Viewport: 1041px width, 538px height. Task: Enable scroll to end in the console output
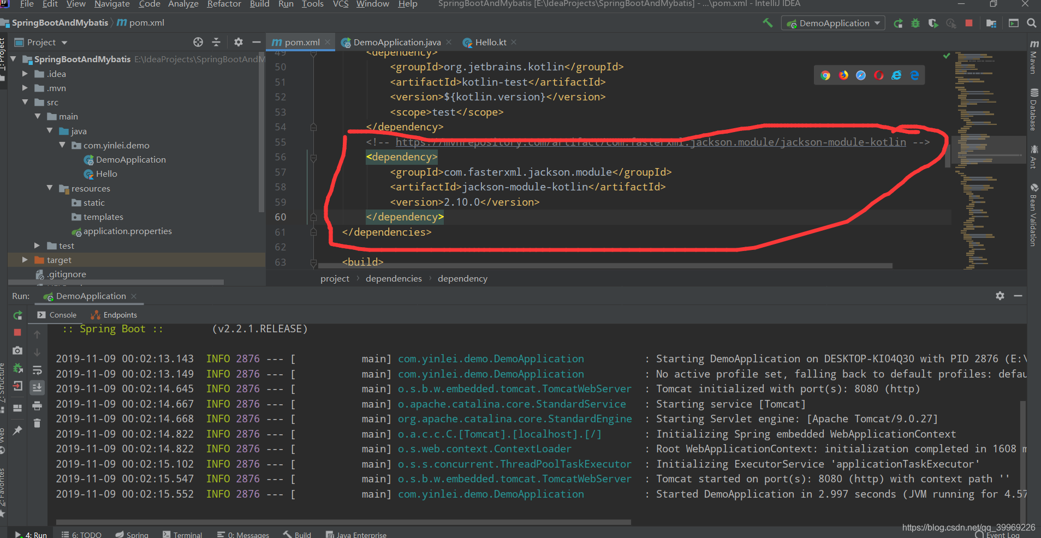click(x=37, y=388)
